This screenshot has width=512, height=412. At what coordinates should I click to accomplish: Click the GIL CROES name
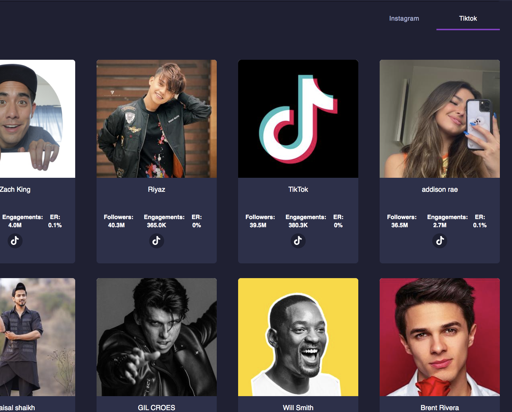(x=157, y=408)
